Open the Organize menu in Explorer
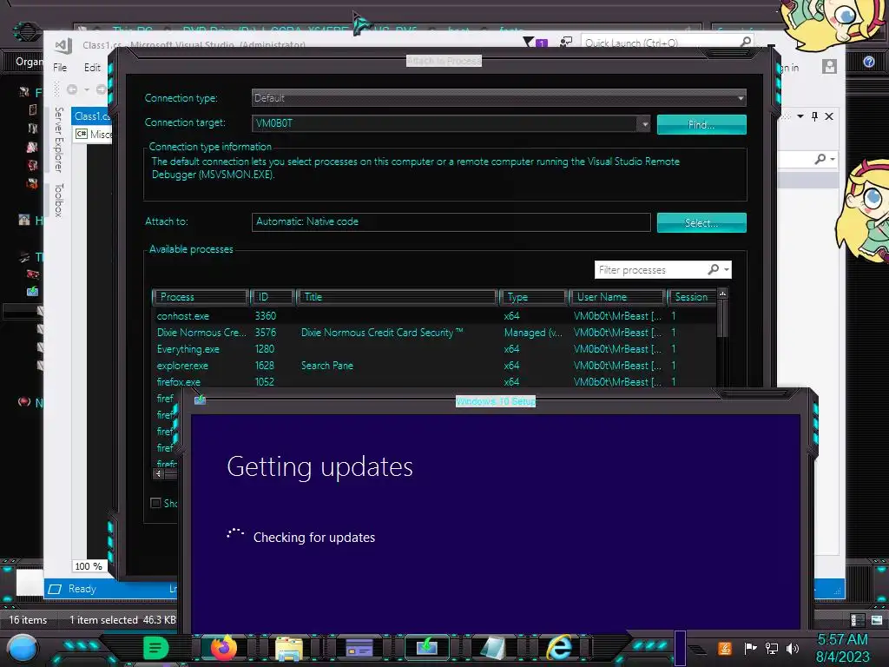 29,62
